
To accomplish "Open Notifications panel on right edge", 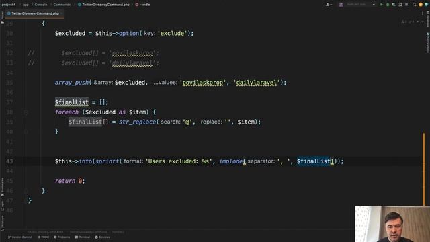I will click(427, 42).
